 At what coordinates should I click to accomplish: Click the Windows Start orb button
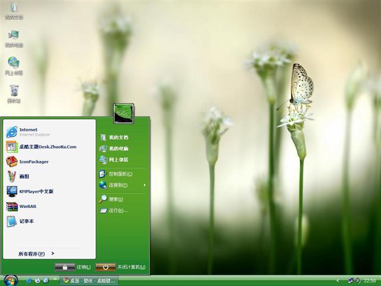[11, 281]
